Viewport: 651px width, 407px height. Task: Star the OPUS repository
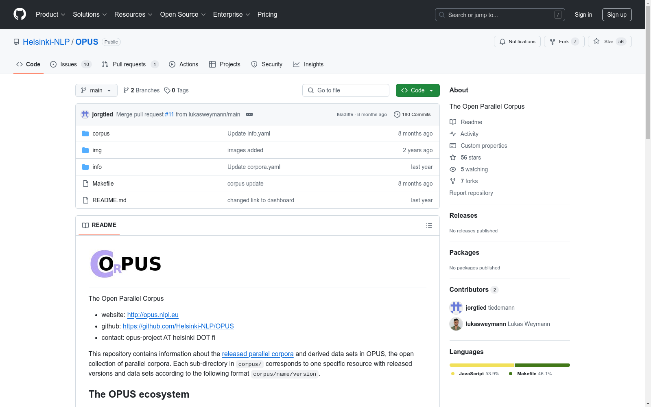(x=609, y=42)
